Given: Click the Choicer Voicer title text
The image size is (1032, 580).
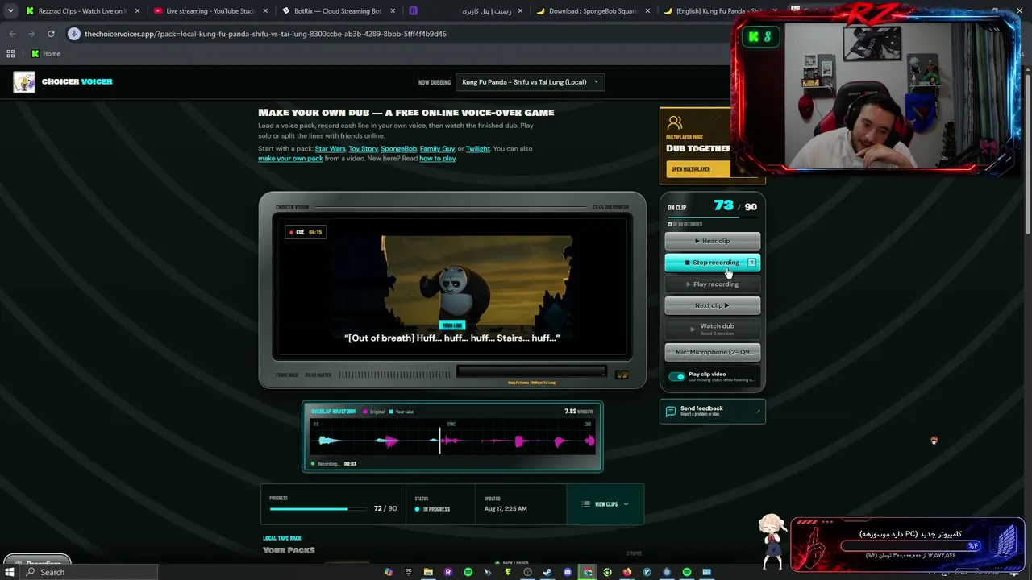Looking at the screenshot, I should (x=77, y=82).
